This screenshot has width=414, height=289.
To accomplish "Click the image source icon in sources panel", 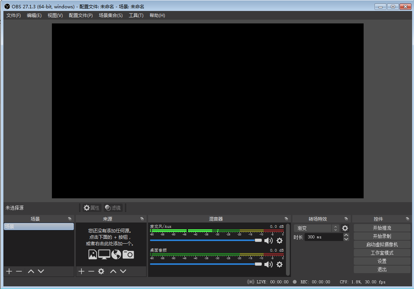I will [x=93, y=254].
